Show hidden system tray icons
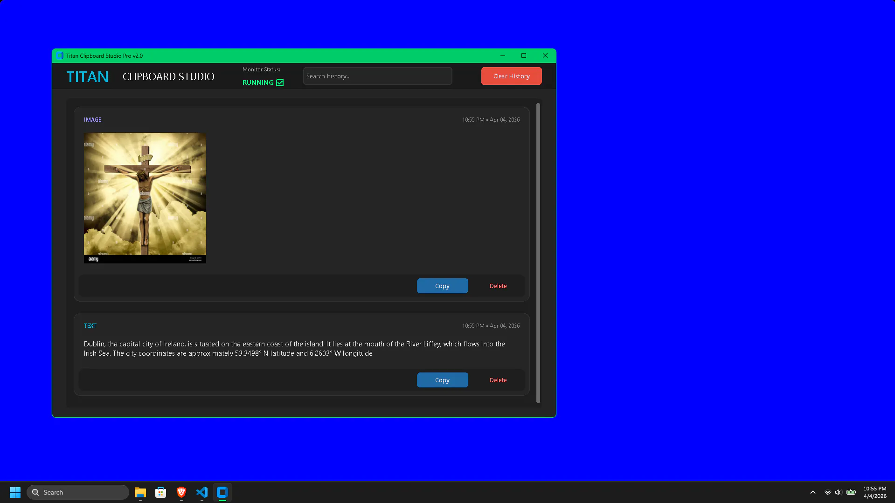The image size is (895, 503). 813,492
